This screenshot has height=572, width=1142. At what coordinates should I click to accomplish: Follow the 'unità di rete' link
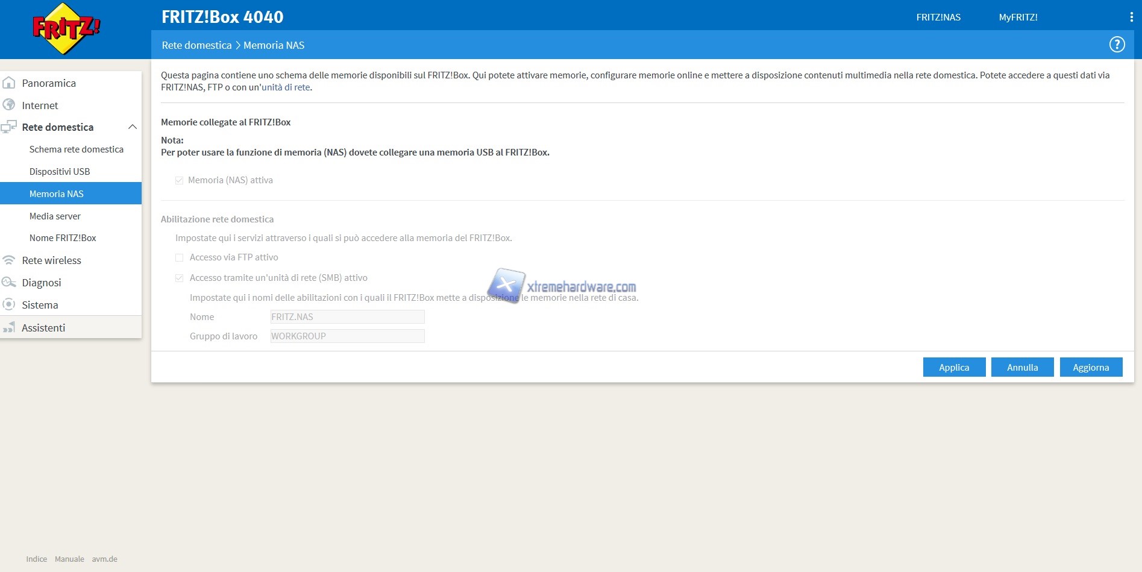click(x=286, y=87)
